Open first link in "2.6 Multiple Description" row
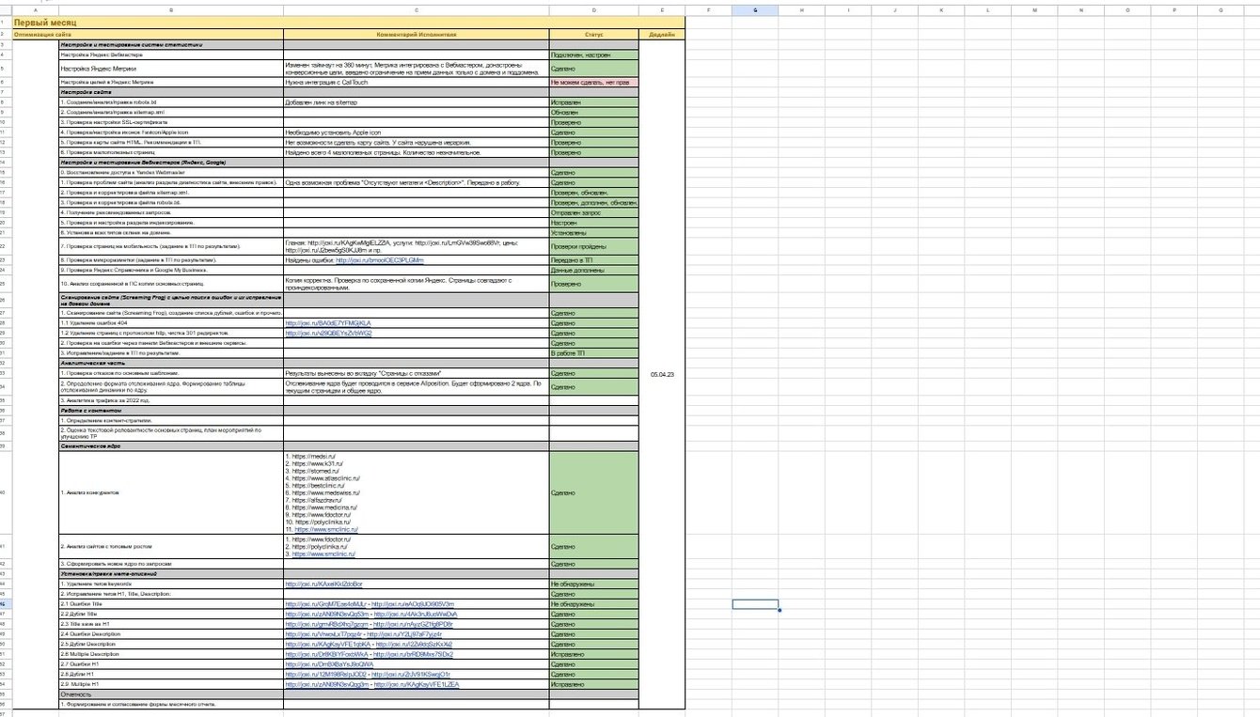The height and width of the screenshot is (717, 1260). coord(327,655)
